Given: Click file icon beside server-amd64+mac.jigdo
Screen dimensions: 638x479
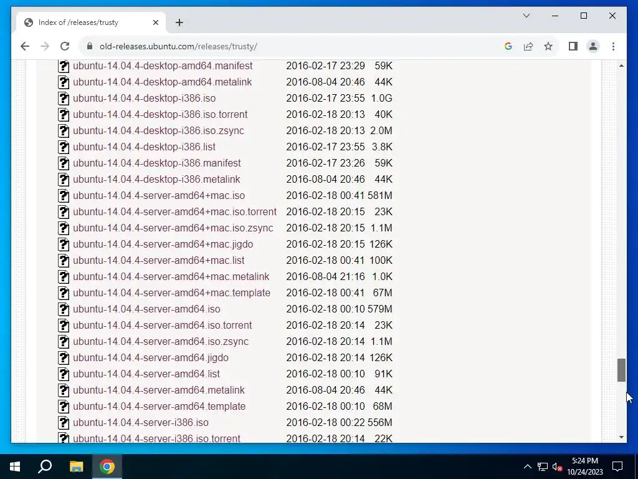Looking at the screenshot, I should click(64, 244).
